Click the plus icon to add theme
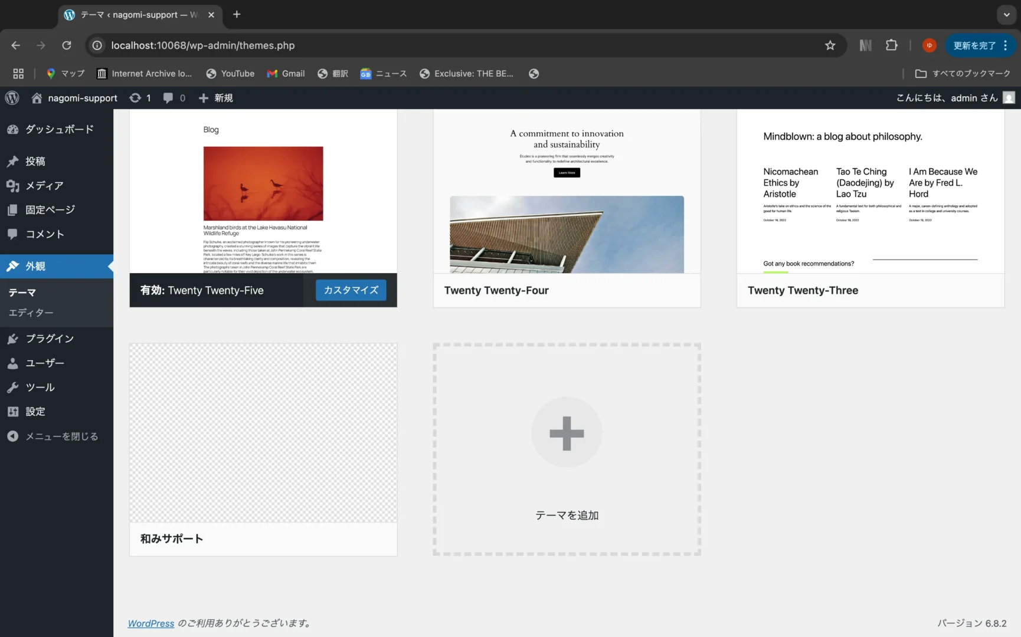Screen dimensions: 1021x637 [x=567, y=433]
